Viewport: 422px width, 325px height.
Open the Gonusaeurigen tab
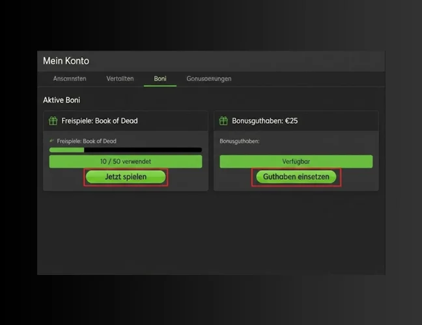208,79
